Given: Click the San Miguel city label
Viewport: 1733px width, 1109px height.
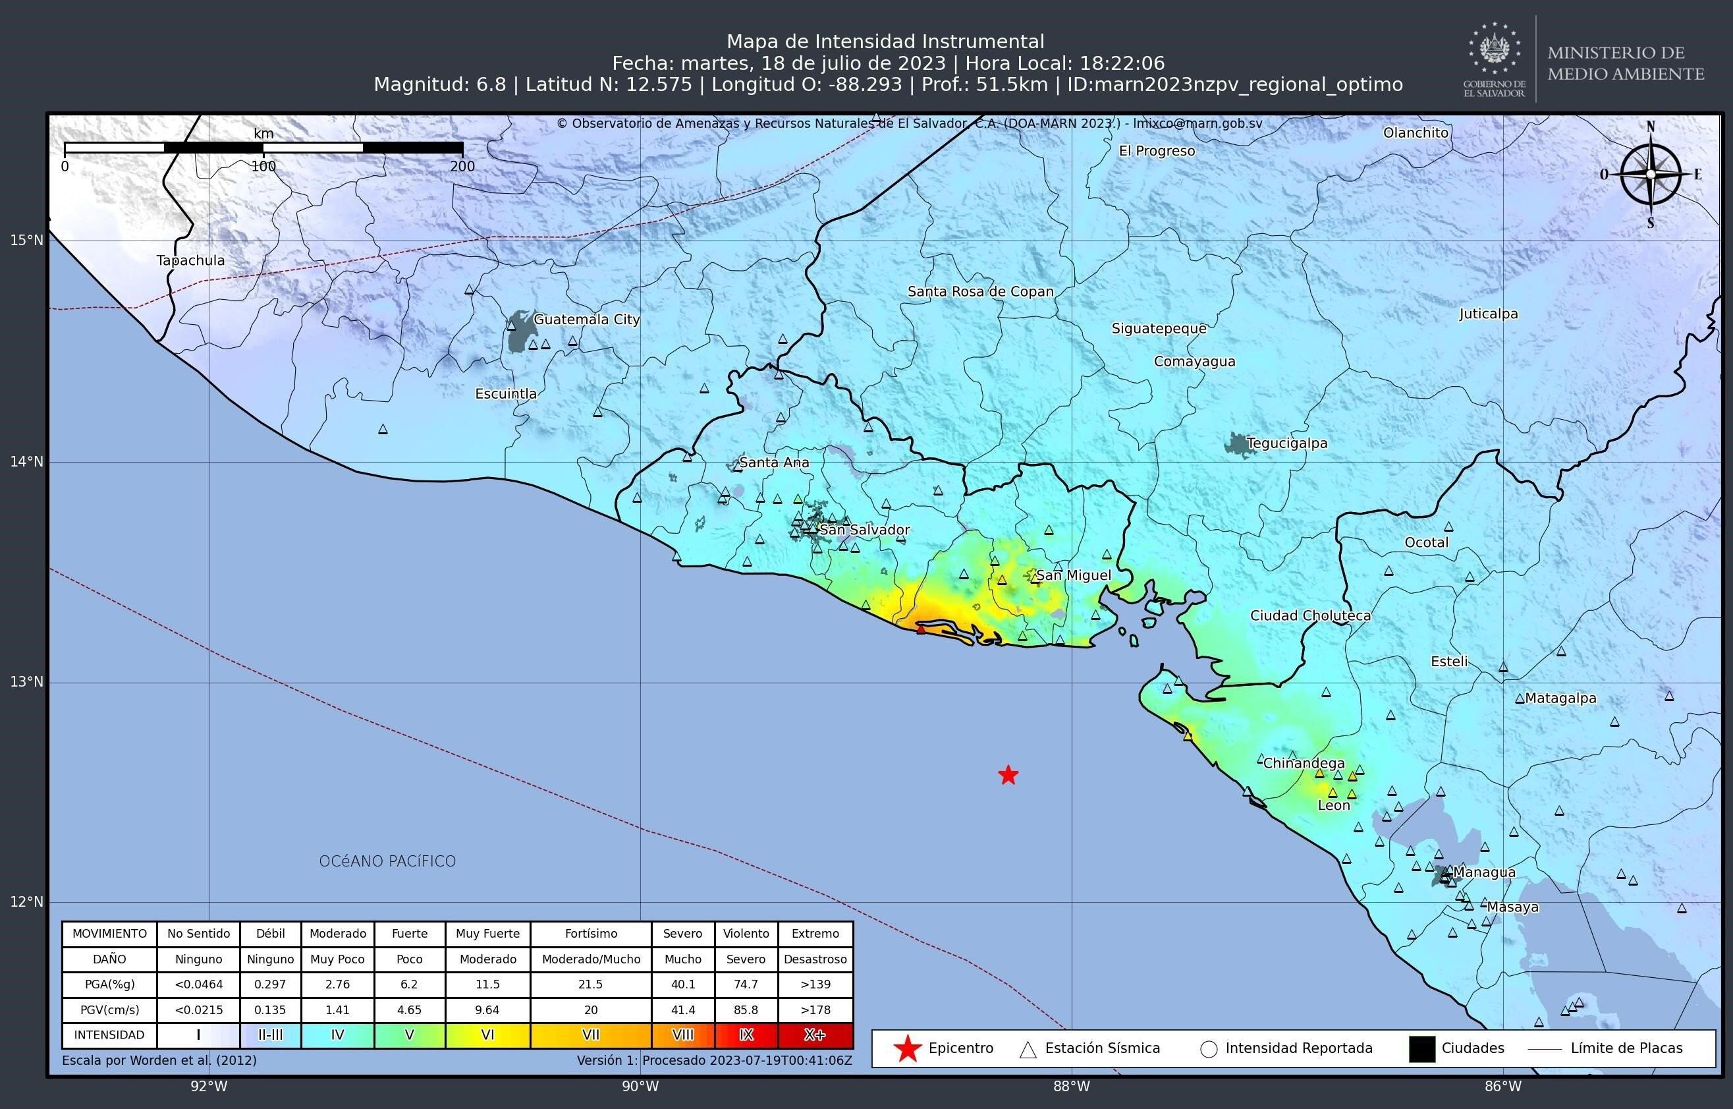Looking at the screenshot, I should [1073, 575].
